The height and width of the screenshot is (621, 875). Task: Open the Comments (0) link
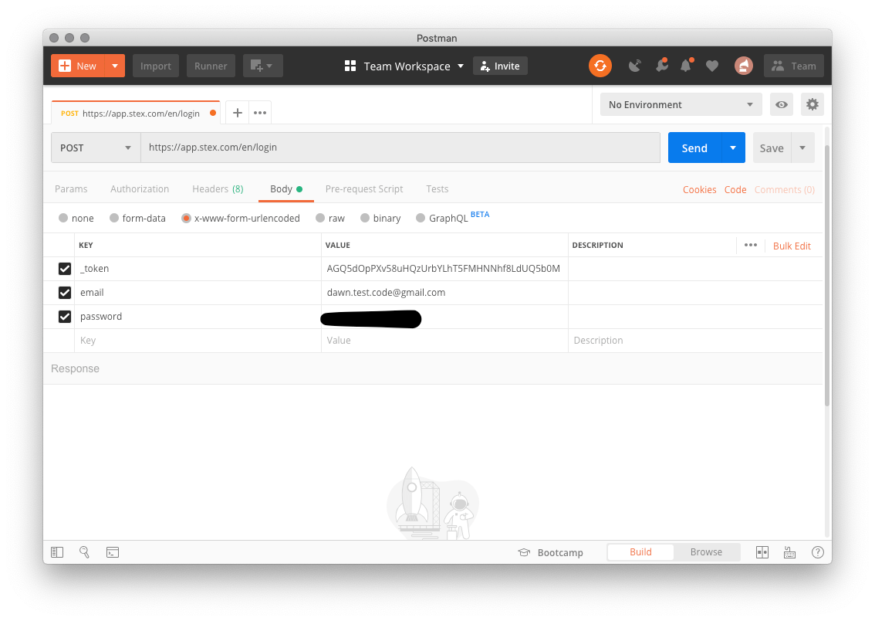coord(784,189)
